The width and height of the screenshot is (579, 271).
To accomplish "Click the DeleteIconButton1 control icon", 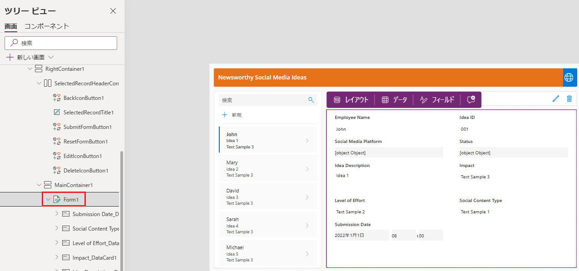I will pos(57,171).
